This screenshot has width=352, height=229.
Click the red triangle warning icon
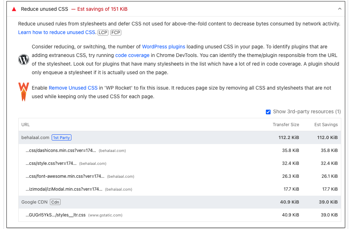pyautogui.click(x=14, y=9)
